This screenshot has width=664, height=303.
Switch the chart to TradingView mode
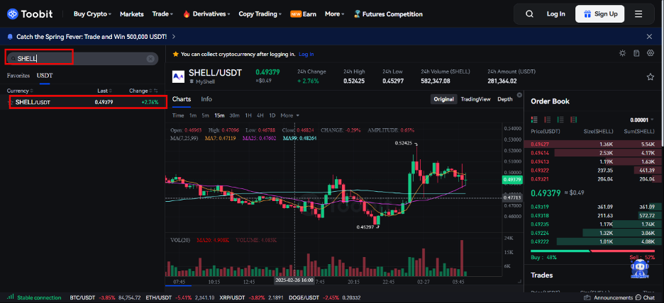(475, 99)
